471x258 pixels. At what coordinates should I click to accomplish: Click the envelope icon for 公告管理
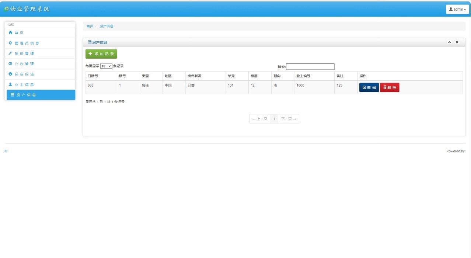10,64
